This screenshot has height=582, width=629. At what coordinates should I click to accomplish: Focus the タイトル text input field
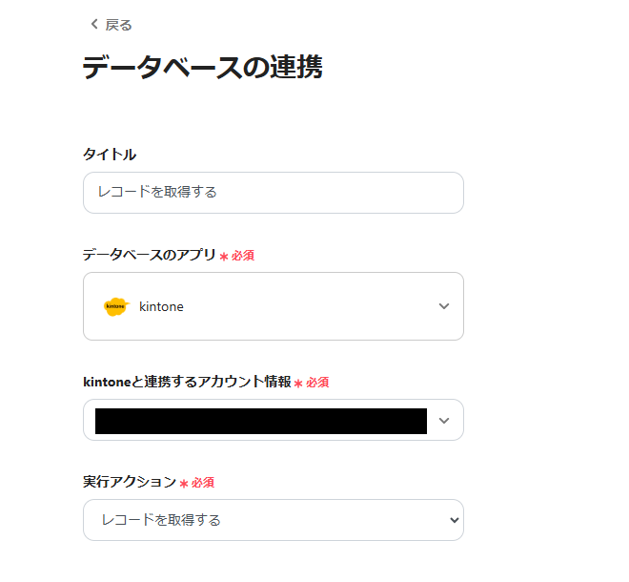click(273, 193)
